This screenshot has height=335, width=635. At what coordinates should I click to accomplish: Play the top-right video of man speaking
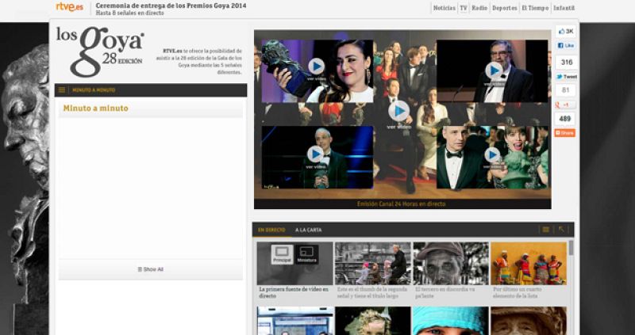point(494,70)
